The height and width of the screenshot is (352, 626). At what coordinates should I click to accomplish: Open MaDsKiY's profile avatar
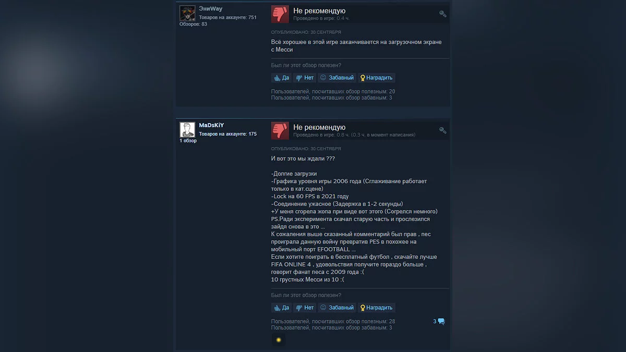point(187,130)
